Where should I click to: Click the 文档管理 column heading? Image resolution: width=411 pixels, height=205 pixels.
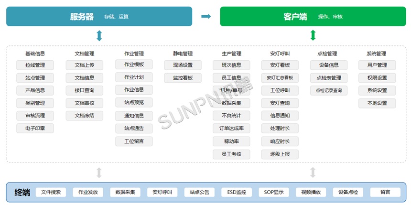pyautogui.click(x=85, y=54)
